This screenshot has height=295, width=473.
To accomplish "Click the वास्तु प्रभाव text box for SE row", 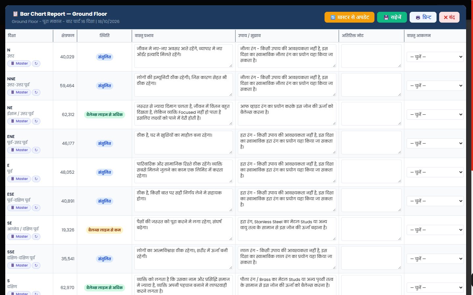I will point(184,229).
